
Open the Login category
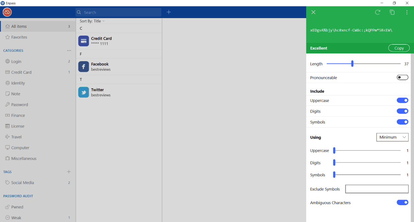tap(16, 61)
